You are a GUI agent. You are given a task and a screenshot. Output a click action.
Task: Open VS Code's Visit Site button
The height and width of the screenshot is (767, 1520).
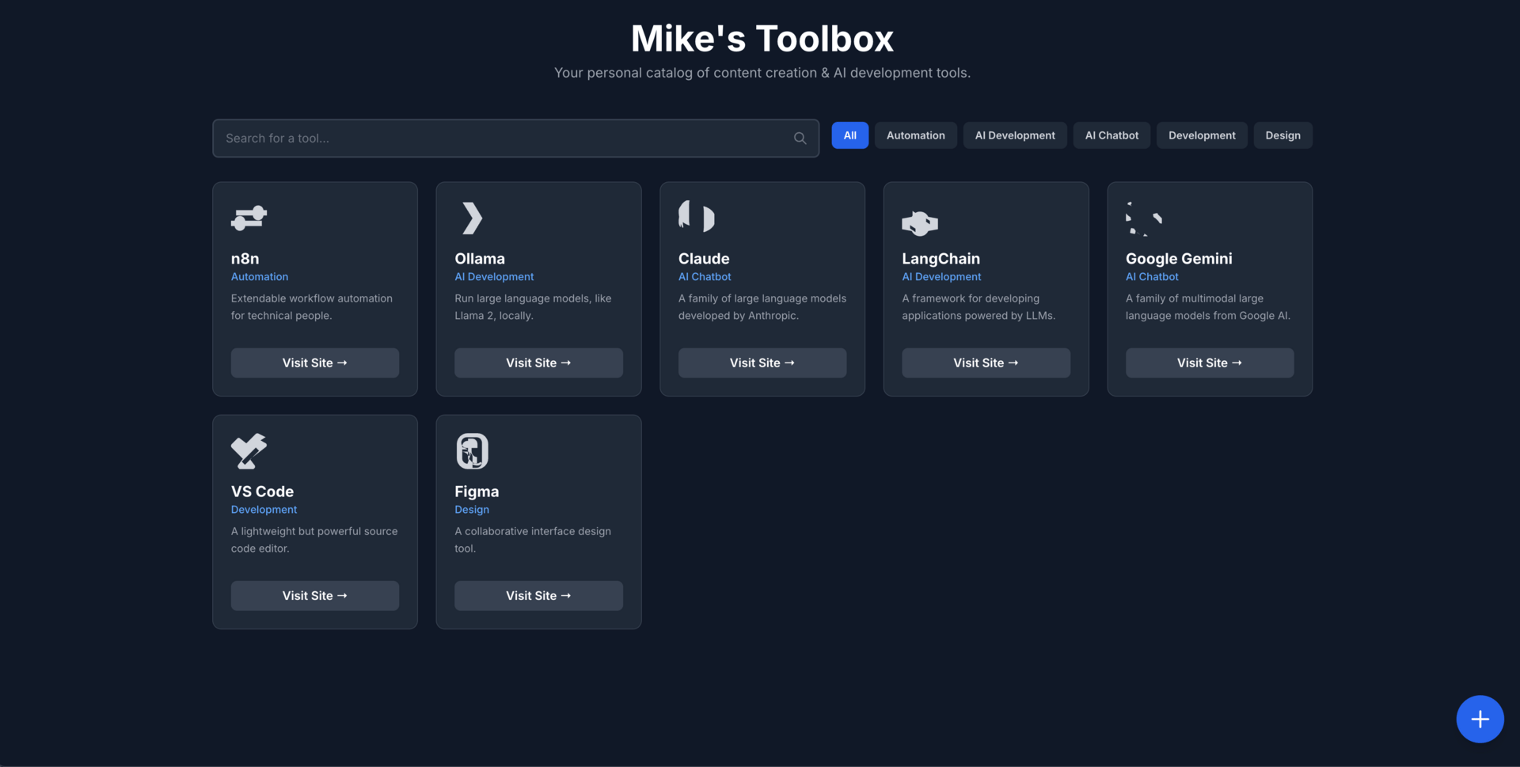click(x=315, y=595)
